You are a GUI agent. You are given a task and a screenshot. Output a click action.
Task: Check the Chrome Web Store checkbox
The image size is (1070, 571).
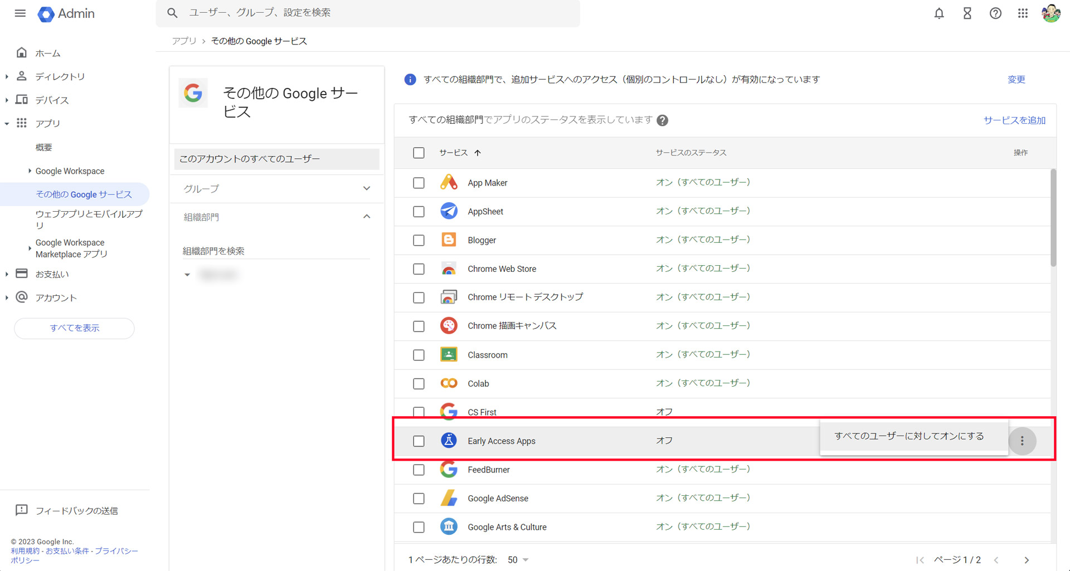pyautogui.click(x=419, y=269)
